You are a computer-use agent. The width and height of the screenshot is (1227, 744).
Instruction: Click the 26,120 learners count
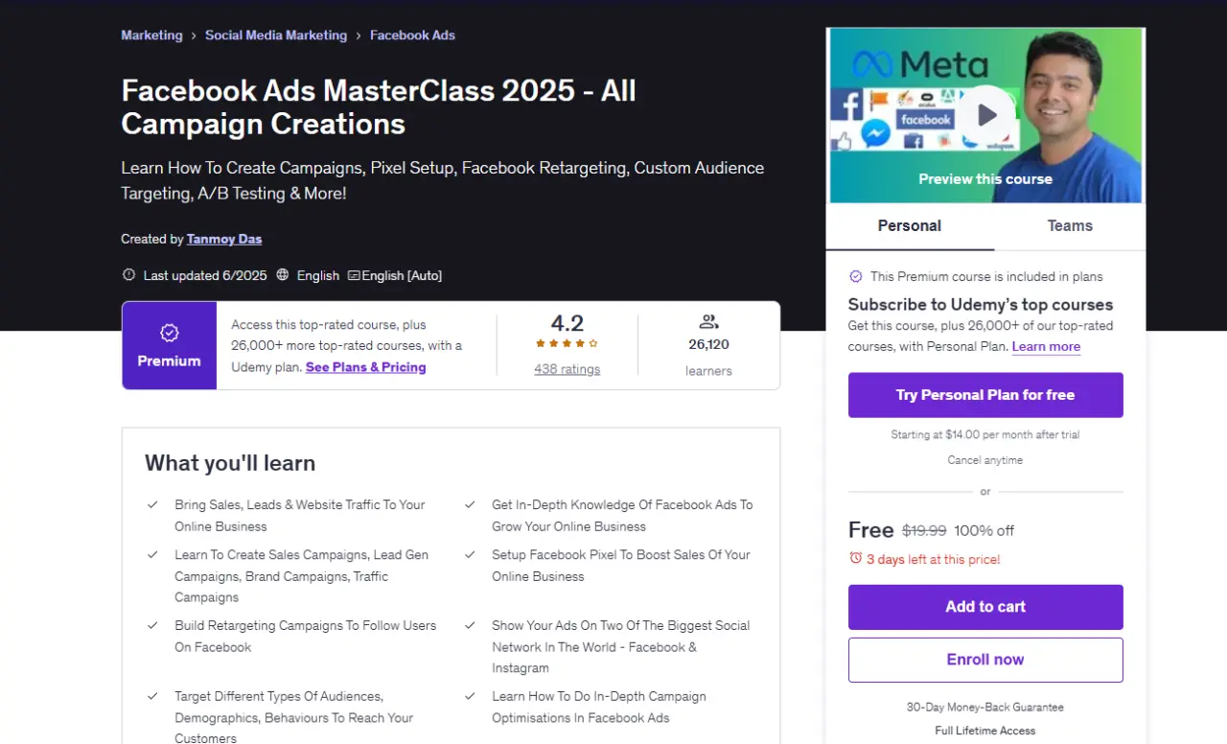click(708, 344)
